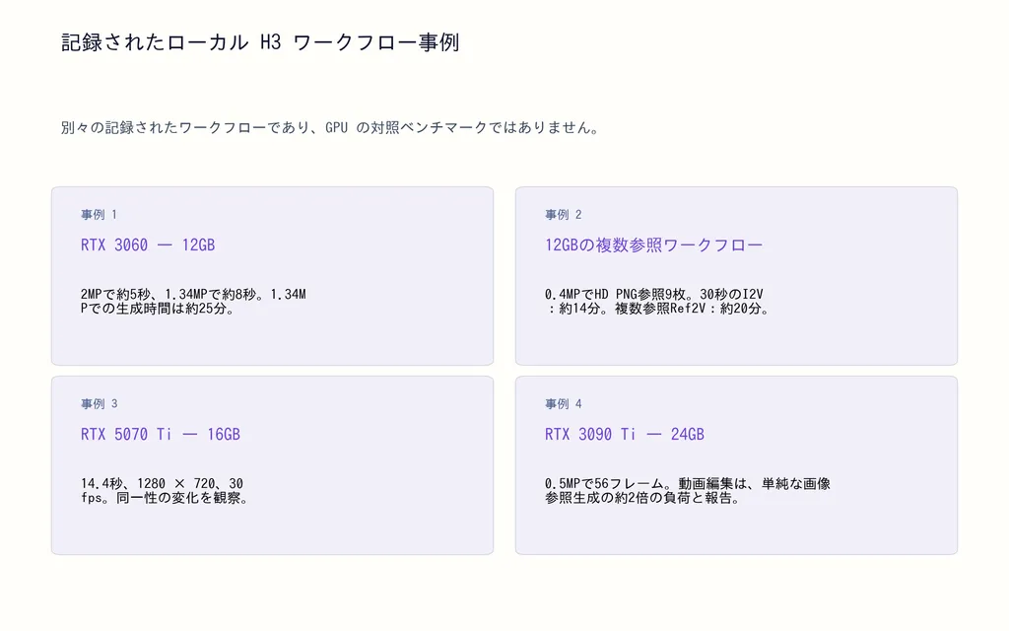
Task: Click the 事例 3 label
Action: 100,403
